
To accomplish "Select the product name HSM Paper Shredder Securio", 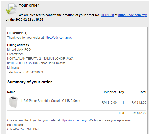I will tap(51, 101).
